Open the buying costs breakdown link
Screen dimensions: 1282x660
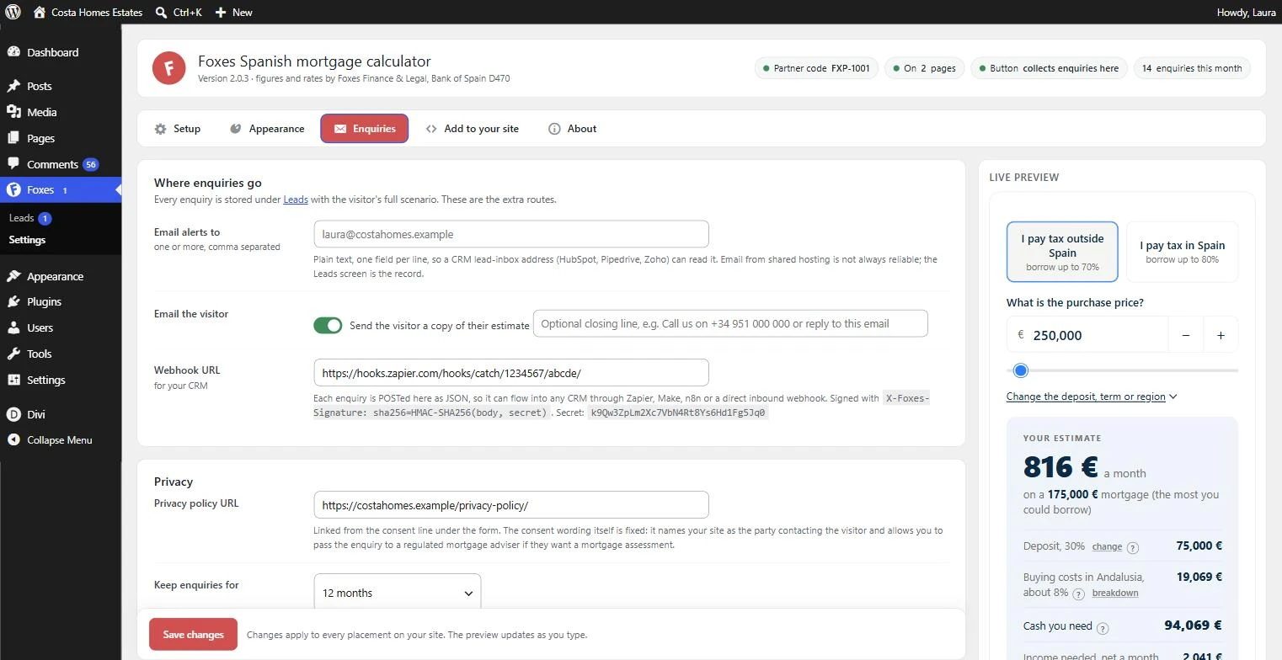coord(1115,593)
